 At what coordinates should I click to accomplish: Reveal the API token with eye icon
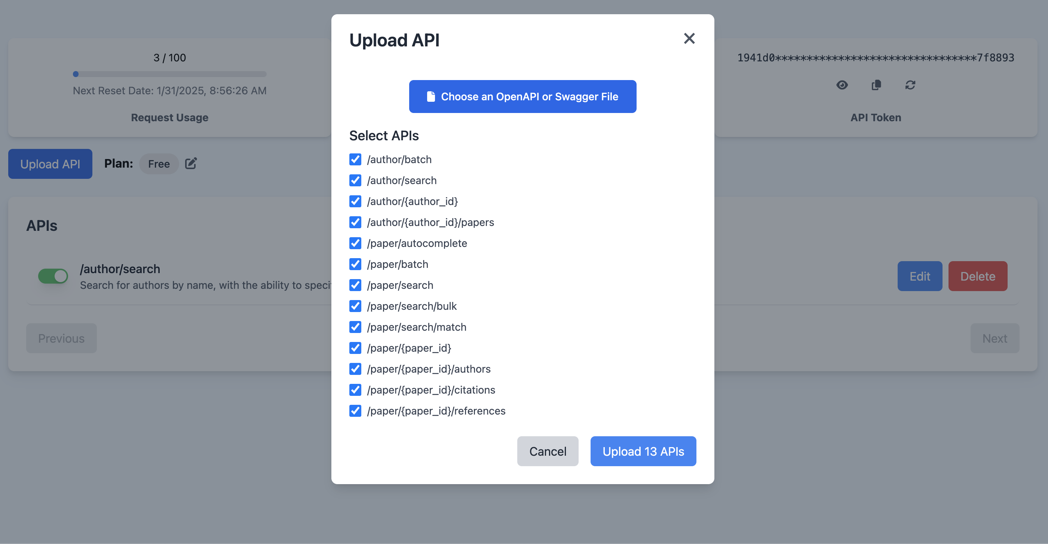point(842,85)
